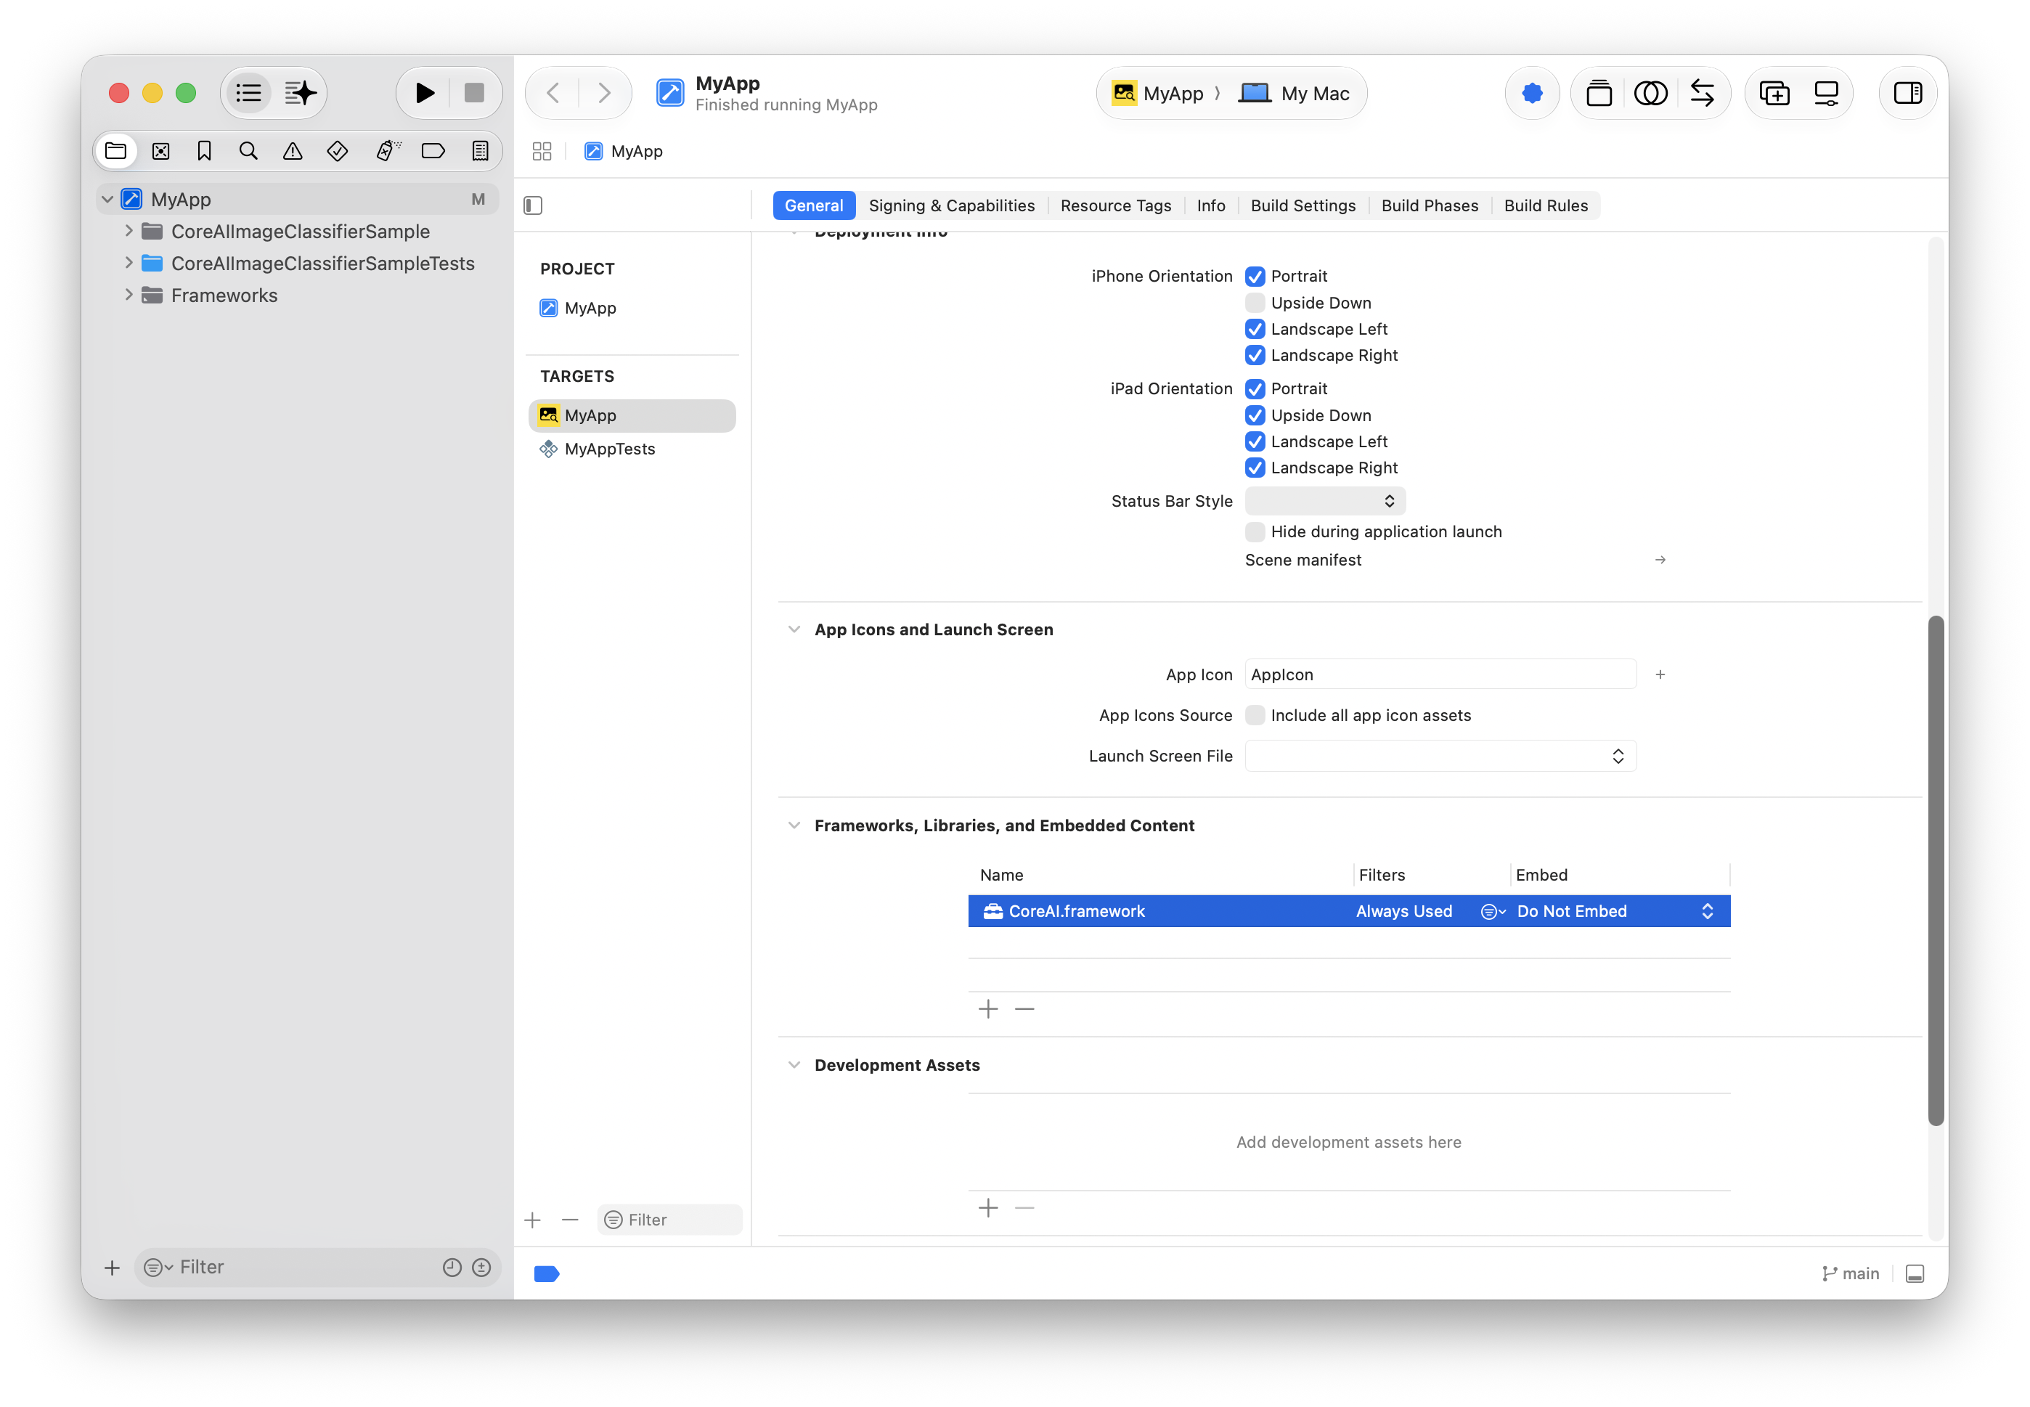Open the Status Bar Style dropdown
2030x1407 pixels.
pyautogui.click(x=1325, y=501)
